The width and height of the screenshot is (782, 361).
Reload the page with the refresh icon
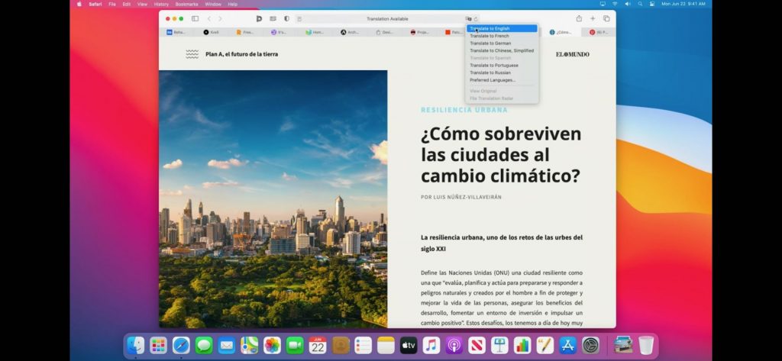click(476, 19)
